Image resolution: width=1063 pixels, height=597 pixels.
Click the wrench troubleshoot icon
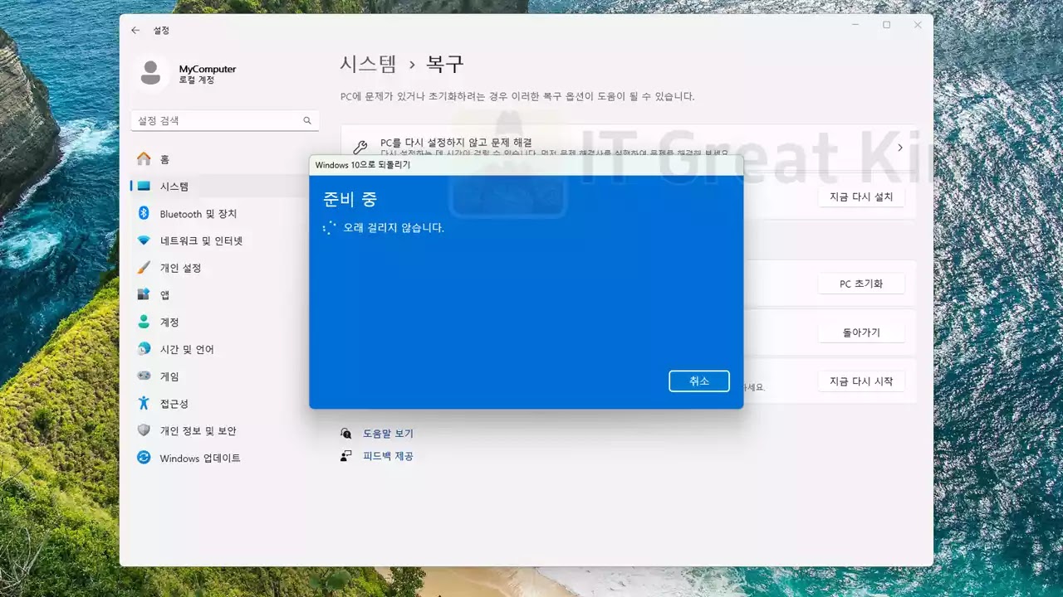360,148
